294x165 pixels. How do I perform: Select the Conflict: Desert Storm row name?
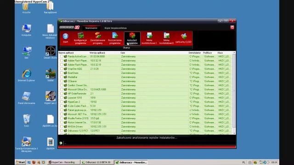(x=78, y=85)
